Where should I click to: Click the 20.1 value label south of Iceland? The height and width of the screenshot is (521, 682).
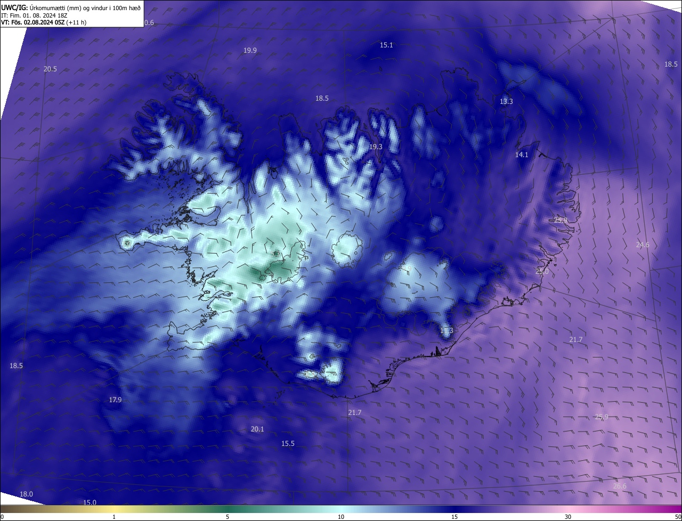[x=257, y=429]
